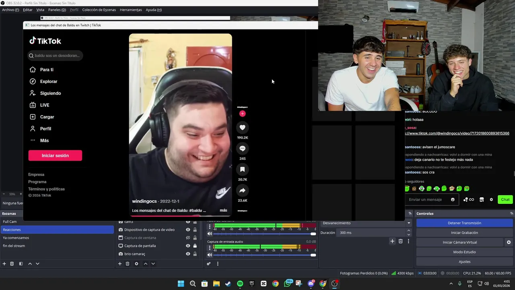Open Ajustes from the Controles panel

point(464,262)
